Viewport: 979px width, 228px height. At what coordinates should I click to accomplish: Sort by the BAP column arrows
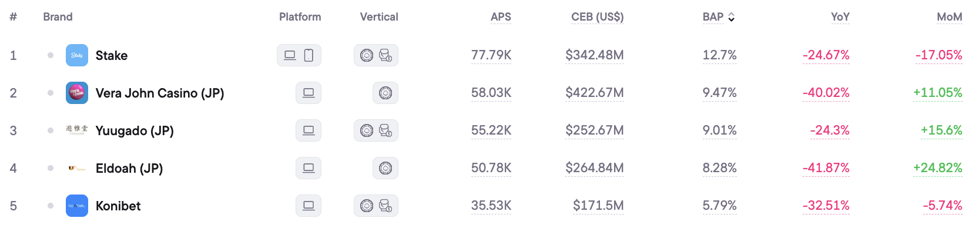click(x=732, y=17)
